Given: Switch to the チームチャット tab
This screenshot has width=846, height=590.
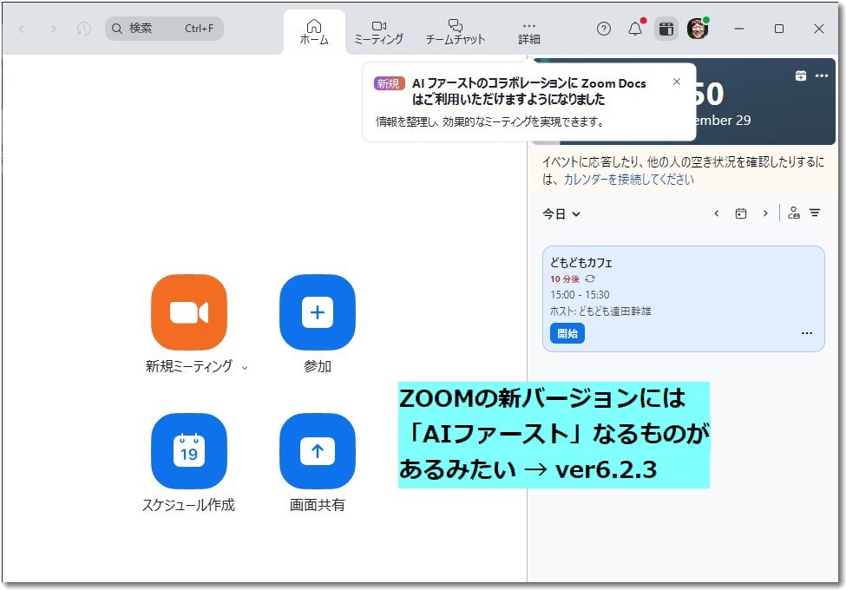Looking at the screenshot, I should click(456, 32).
